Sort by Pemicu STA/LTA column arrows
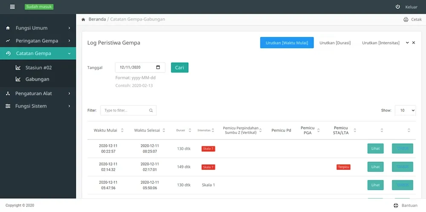This screenshot has width=426, height=212. (355, 131)
